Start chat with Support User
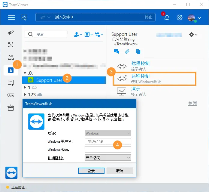Viewport: 209px width, 192px height. point(117,51)
